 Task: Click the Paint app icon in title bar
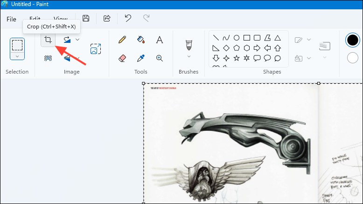pos(5,4)
